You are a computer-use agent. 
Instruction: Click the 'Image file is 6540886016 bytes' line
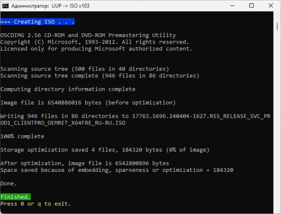pos(88,103)
